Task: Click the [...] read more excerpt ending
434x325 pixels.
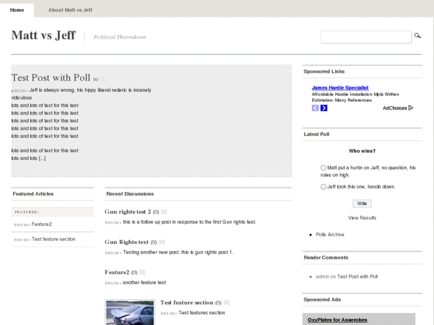Action: [x=42, y=158]
